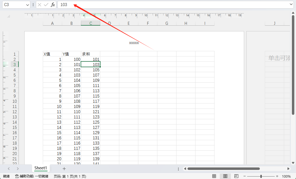Click cell containing 15 in column A
The width and height of the screenshot is (296, 179).
[x=52, y=133]
